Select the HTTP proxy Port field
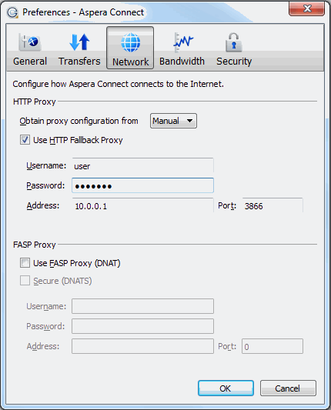331x410 pixels. tap(272, 206)
